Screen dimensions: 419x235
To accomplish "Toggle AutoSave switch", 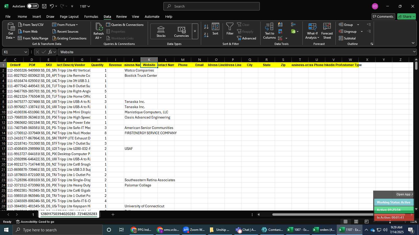I will tap(33, 6).
